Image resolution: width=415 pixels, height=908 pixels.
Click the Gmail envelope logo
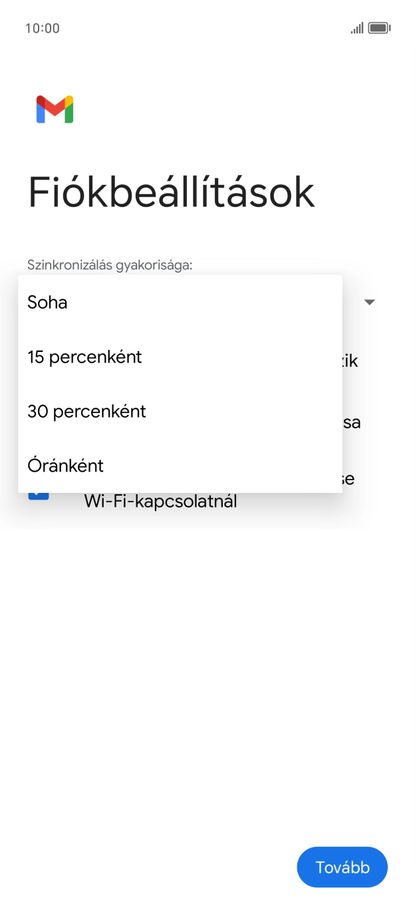point(55,108)
